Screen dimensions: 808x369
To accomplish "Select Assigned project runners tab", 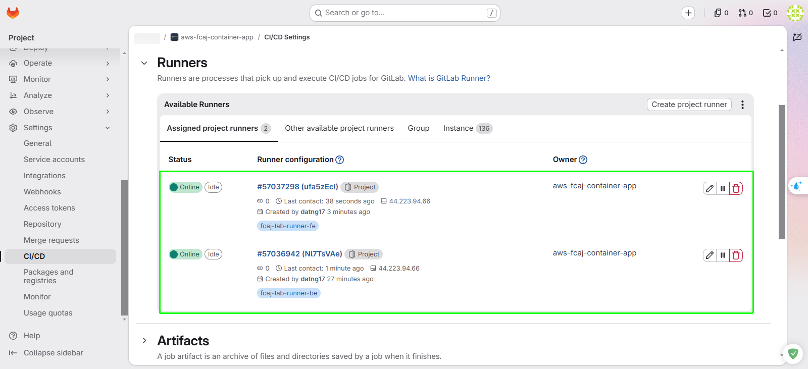I will coord(219,128).
